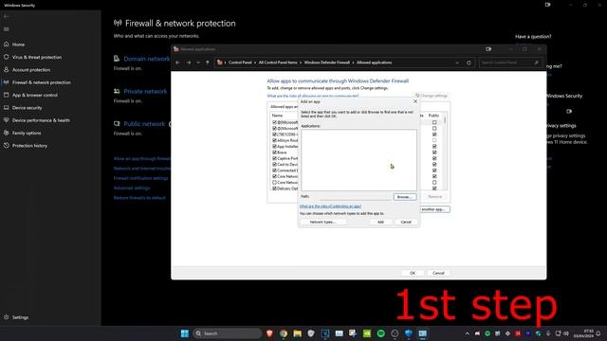The image size is (607, 341).
Task: Uncheck the Brave app checkbox
Action: tap(274, 153)
